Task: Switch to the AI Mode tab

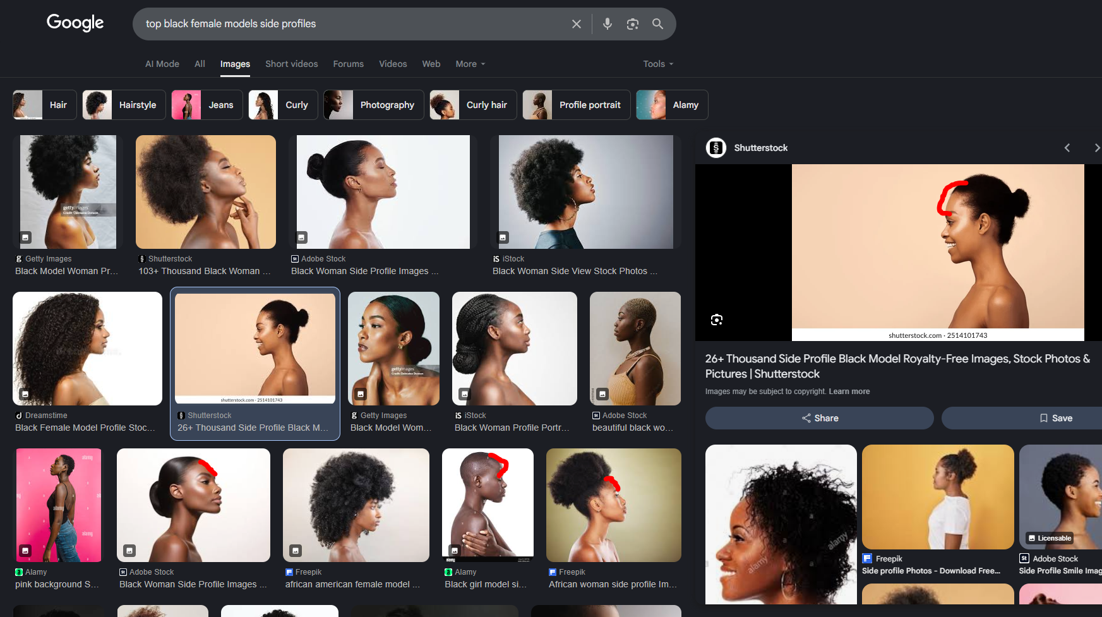Action: pyautogui.click(x=162, y=64)
